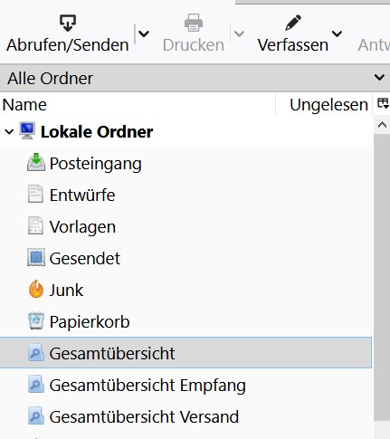The width and height of the screenshot is (390, 439).
Task: Select the Gesamtübersicht saved search folder
Action: click(x=185, y=353)
